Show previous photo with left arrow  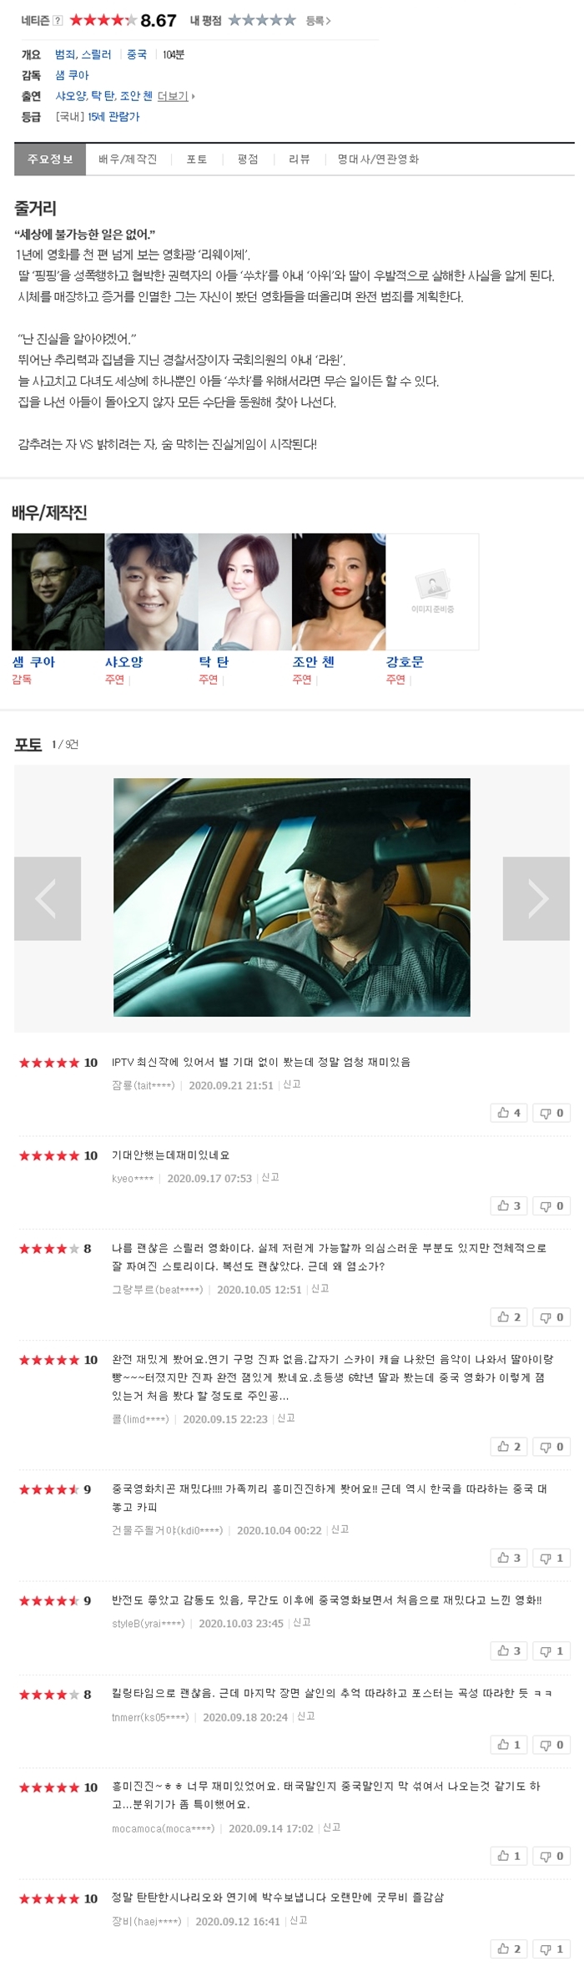[x=48, y=898]
